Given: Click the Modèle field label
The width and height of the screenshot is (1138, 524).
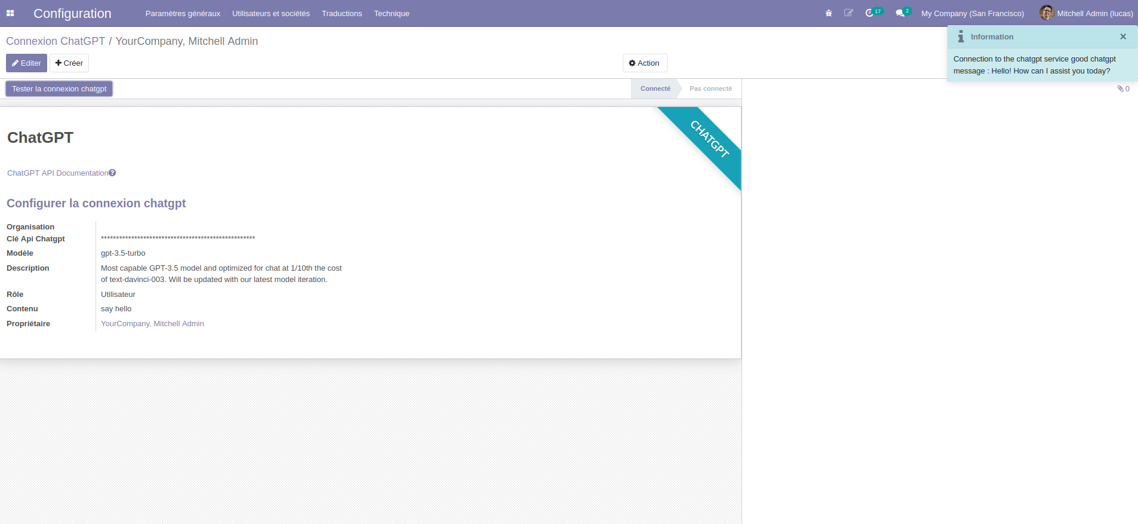Looking at the screenshot, I should (20, 253).
